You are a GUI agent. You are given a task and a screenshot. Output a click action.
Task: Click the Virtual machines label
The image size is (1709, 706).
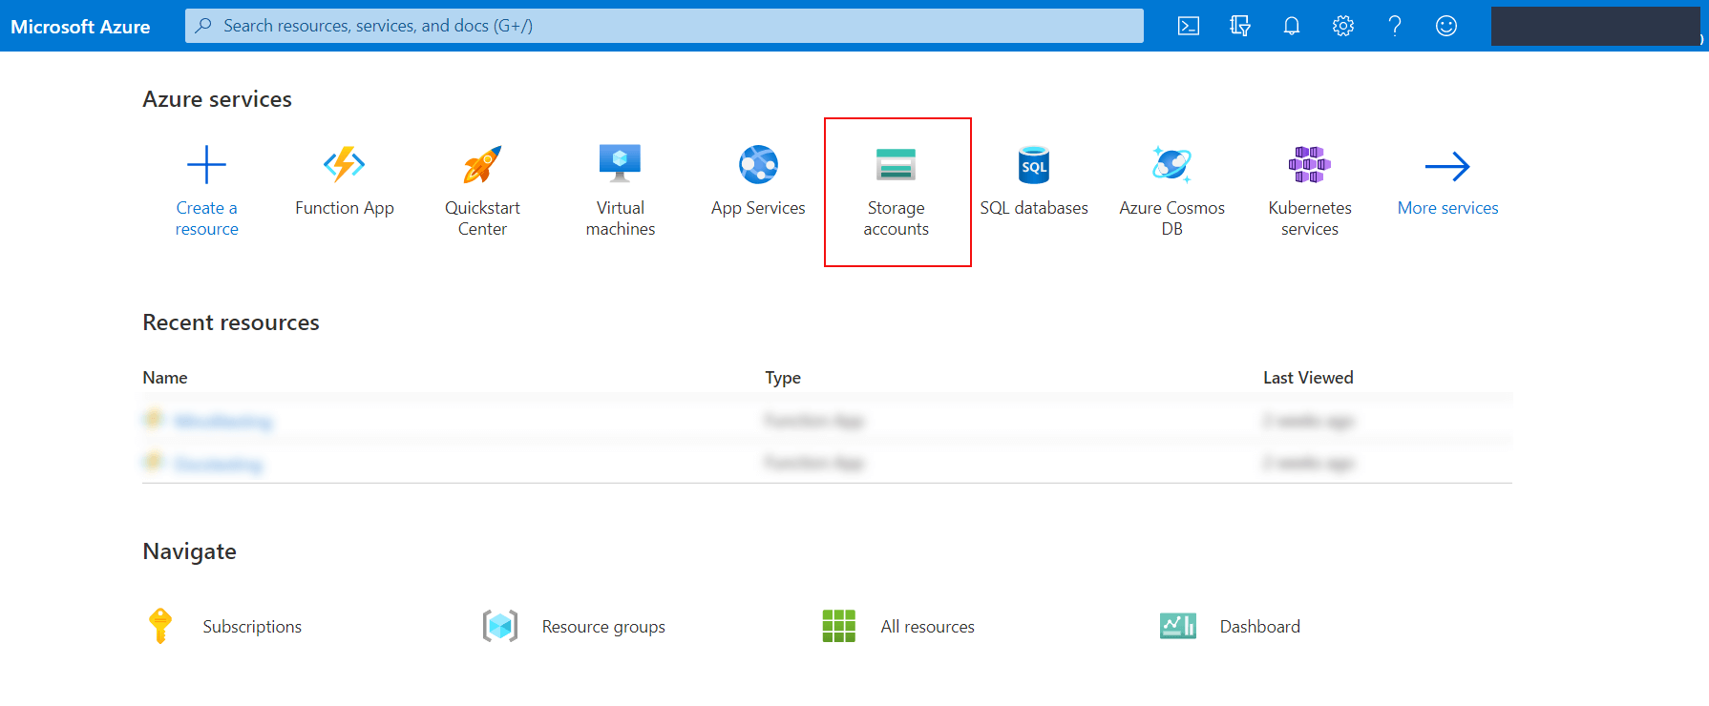621,218
